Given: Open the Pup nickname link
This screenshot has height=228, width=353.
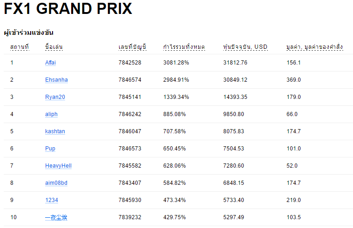Looking at the screenshot, I should click(x=50, y=149).
